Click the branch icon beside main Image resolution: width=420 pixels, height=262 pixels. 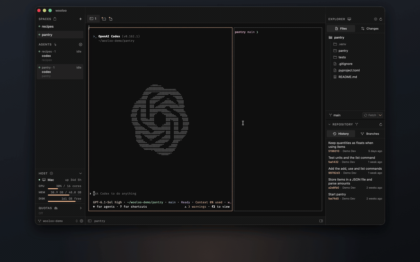[x=330, y=115]
